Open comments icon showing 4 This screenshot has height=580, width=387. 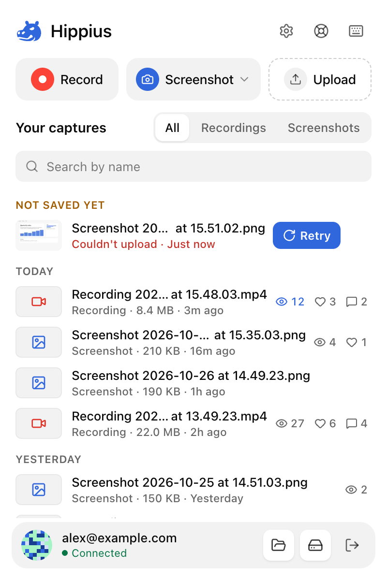click(352, 423)
